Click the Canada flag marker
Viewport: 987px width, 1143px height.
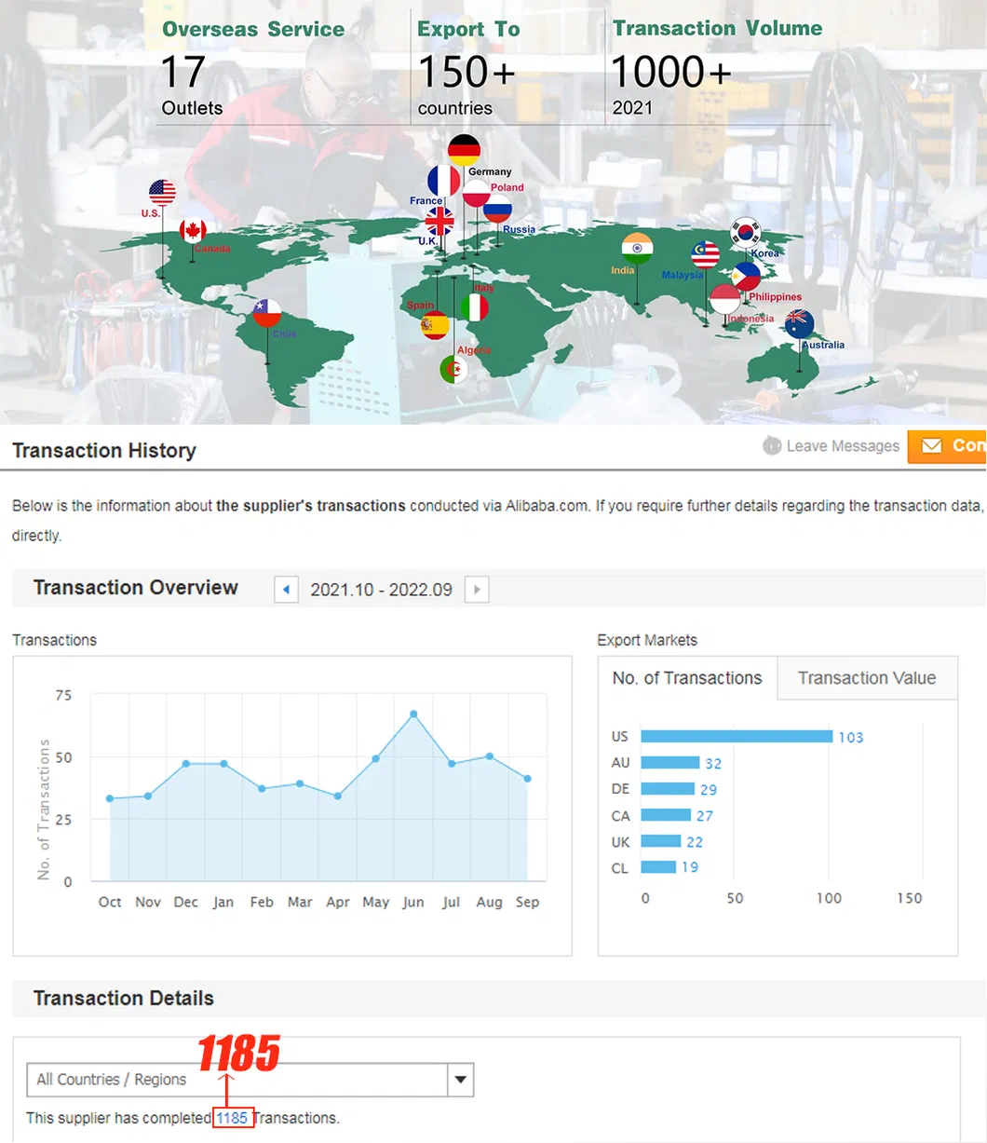[x=193, y=231]
